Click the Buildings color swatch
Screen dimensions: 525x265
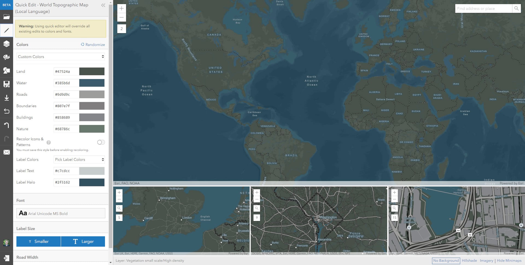(92, 117)
